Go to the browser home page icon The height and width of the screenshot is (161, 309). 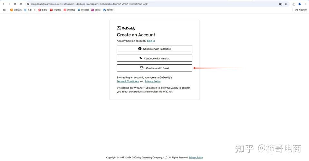21,4
